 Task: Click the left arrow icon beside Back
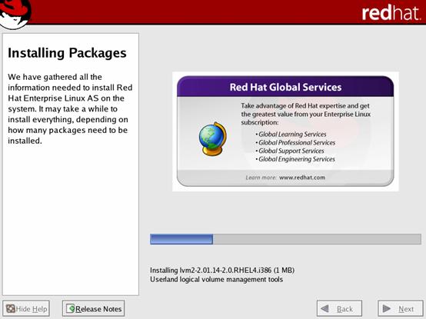[x=324, y=309]
